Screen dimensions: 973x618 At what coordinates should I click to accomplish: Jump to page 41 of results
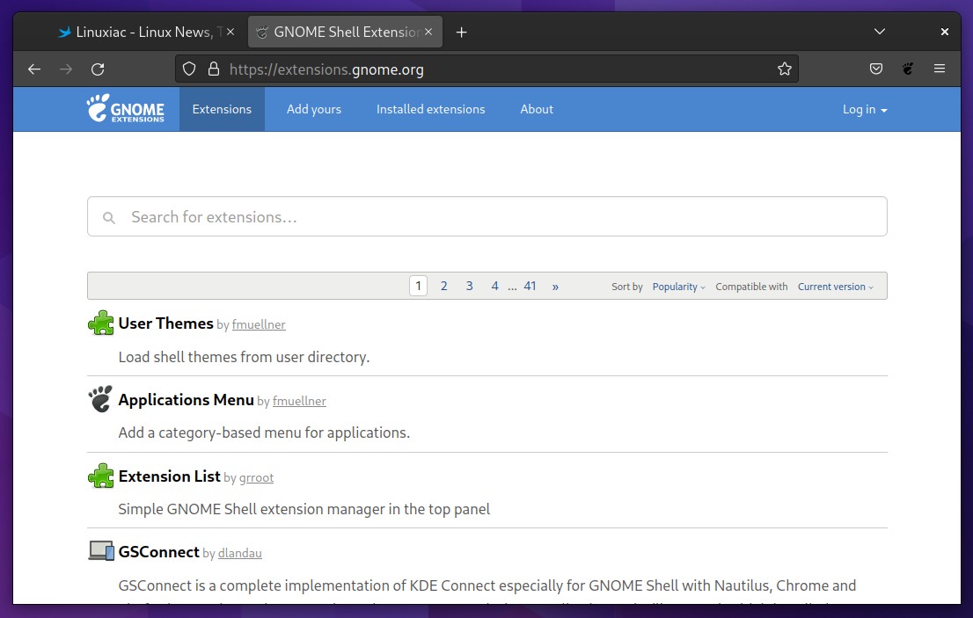pos(530,286)
